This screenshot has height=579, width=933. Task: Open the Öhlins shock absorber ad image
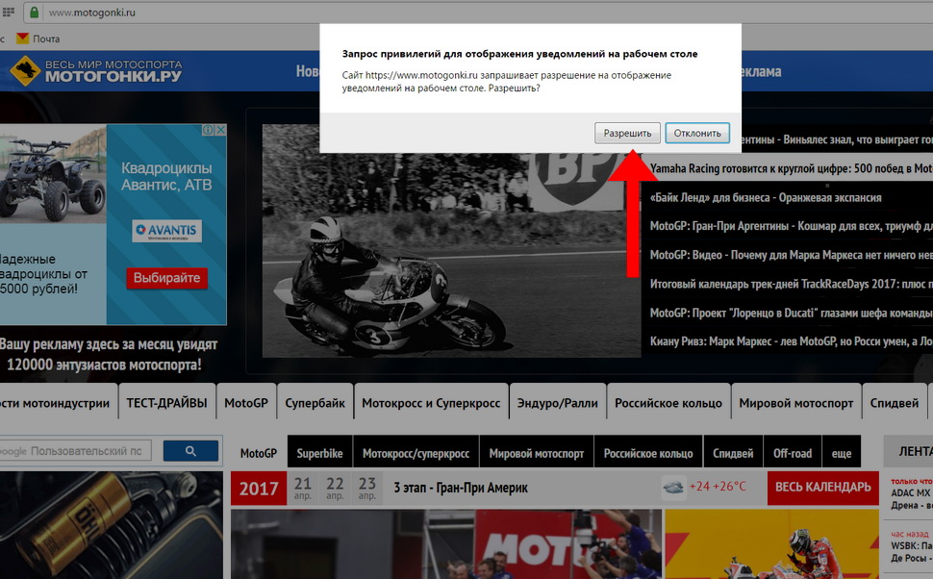click(x=112, y=525)
